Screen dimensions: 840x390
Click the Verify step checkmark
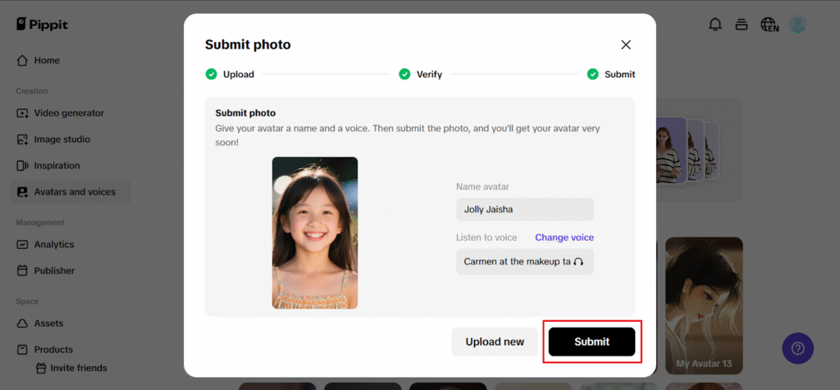[x=404, y=75]
